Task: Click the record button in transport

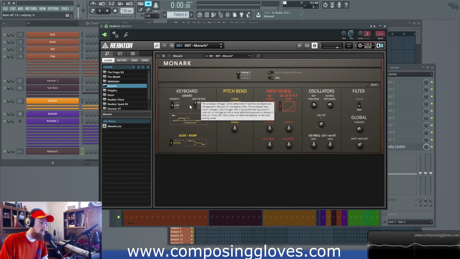Action: point(115,11)
